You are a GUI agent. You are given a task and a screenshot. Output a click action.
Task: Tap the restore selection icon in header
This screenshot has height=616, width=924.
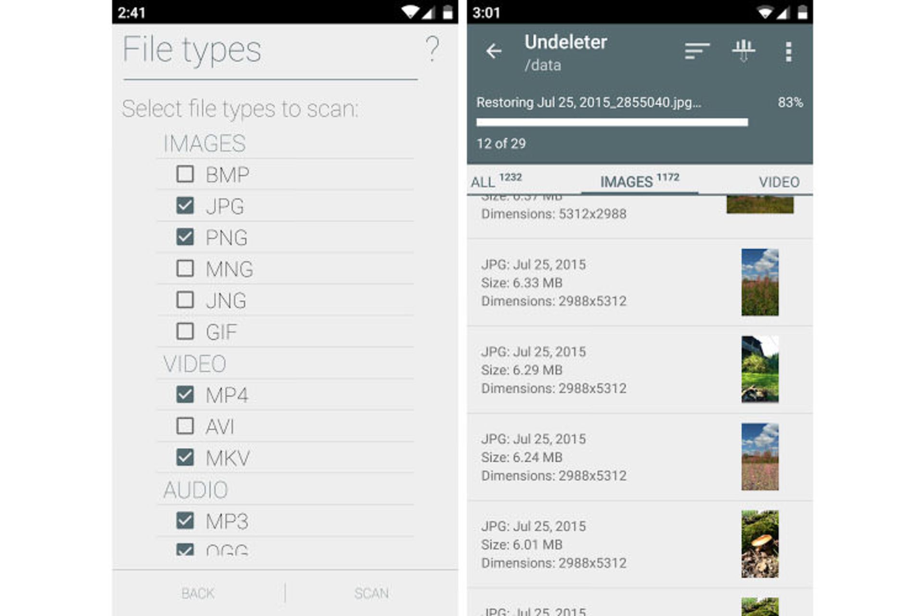(743, 51)
